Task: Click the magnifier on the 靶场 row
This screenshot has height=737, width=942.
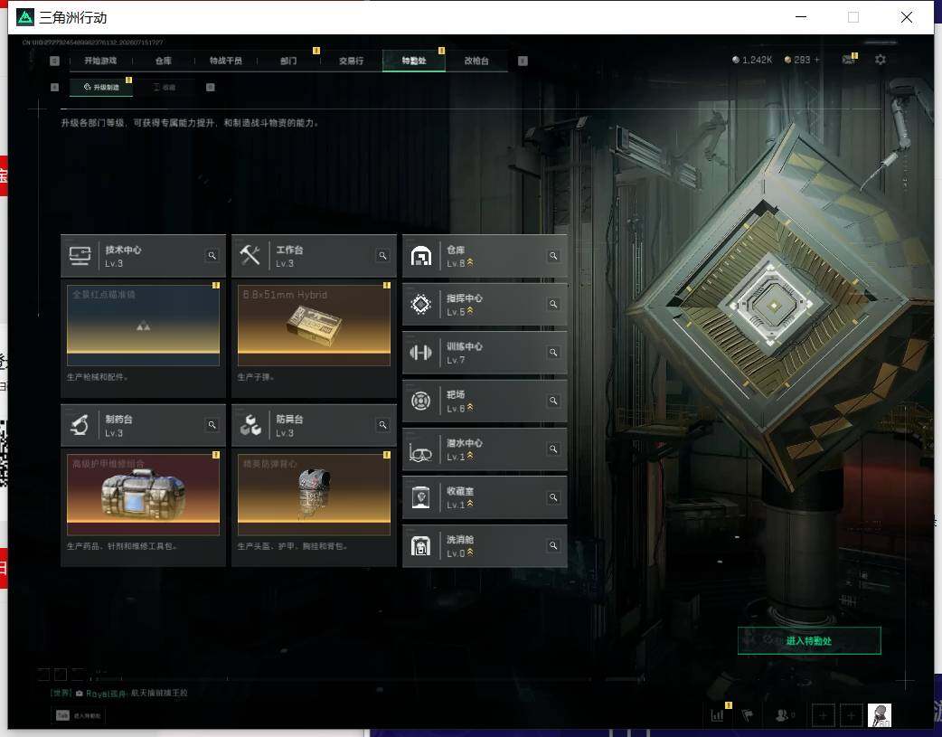Action: click(x=553, y=401)
